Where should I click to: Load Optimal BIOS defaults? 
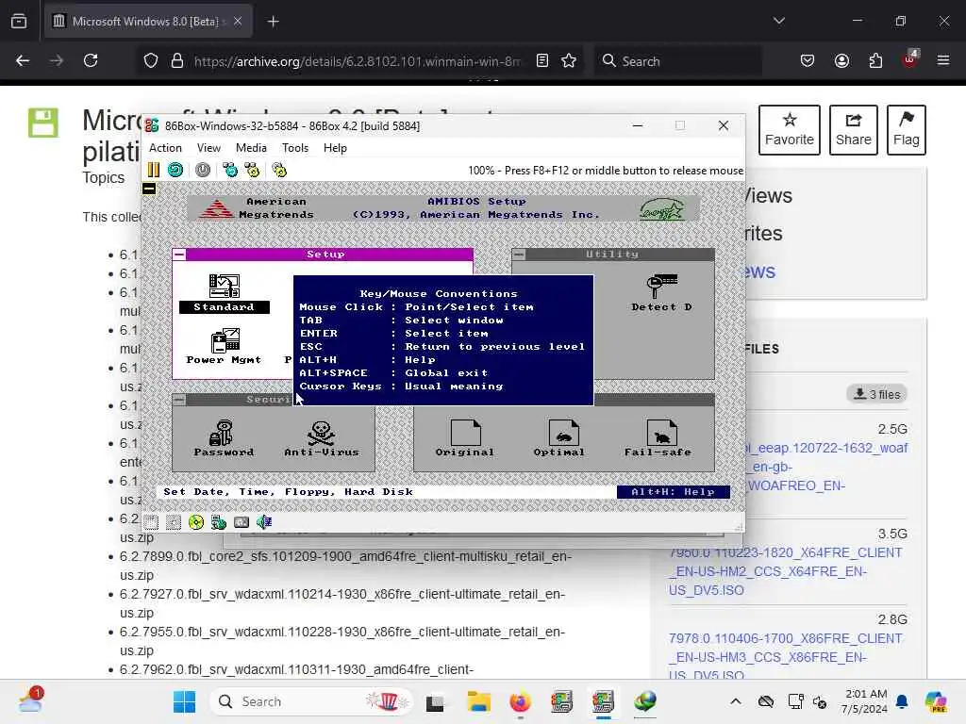point(559,438)
